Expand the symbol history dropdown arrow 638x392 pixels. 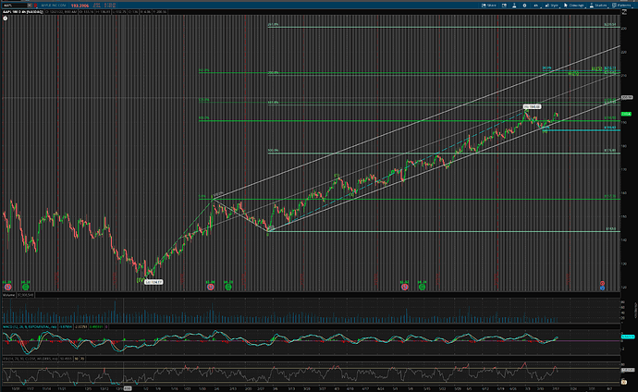(x=30, y=6)
